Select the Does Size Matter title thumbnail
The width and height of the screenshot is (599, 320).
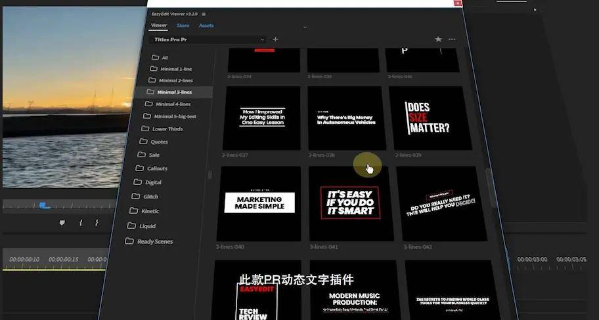click(430, 118)
